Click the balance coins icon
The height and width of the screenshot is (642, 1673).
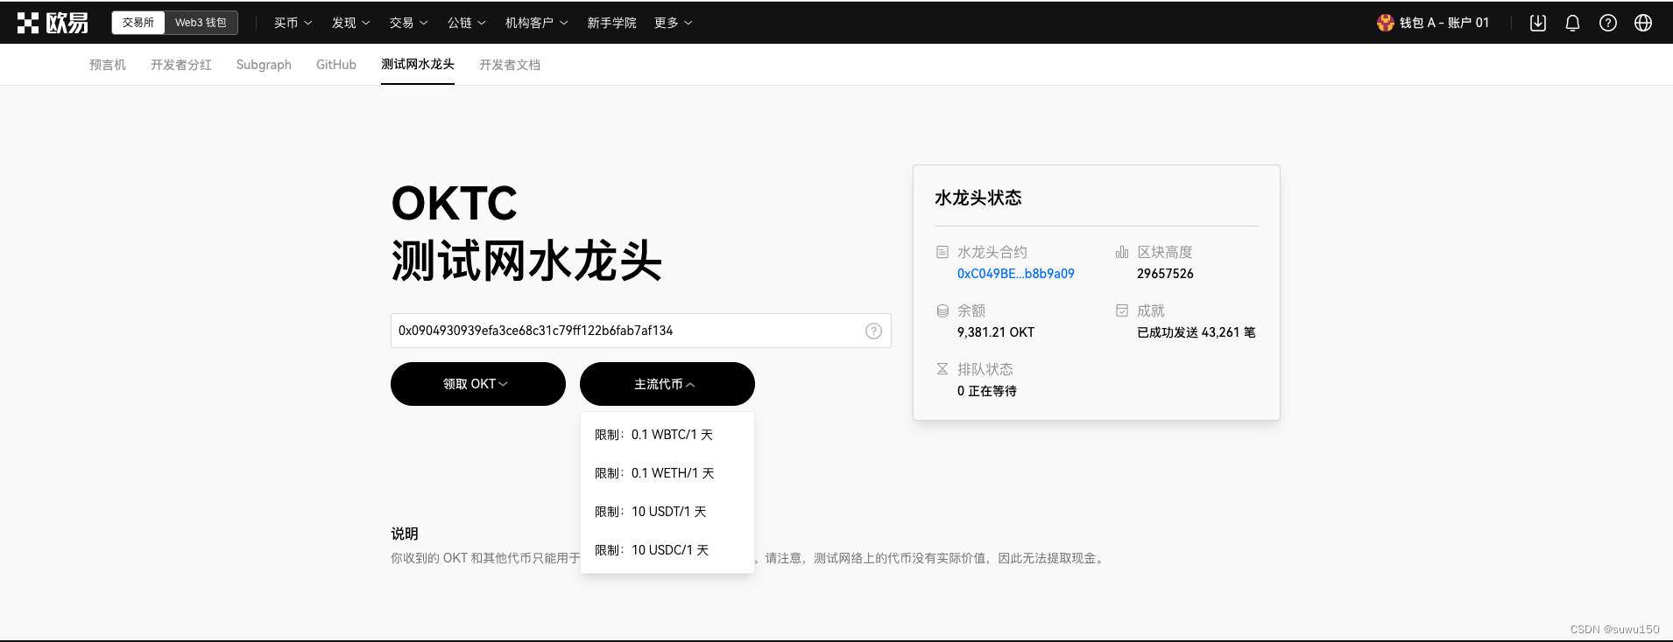point(942,311)
